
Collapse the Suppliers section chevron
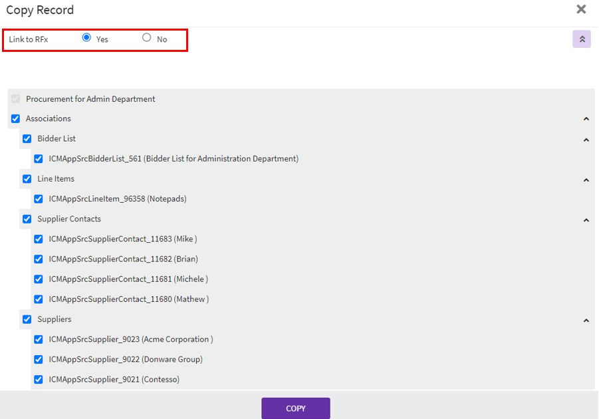pyautogui.click(x=586, y=321)
